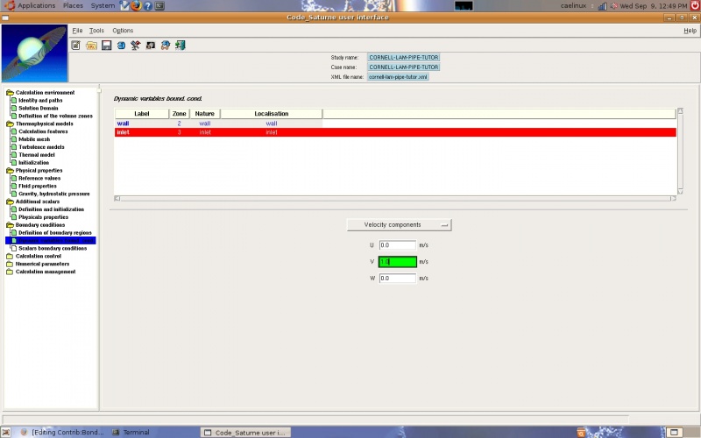Image resolution: width=701 pixels, height=438 pixels.
Task: Click the page icon beside Fluid properties
Action: (14, 186)
